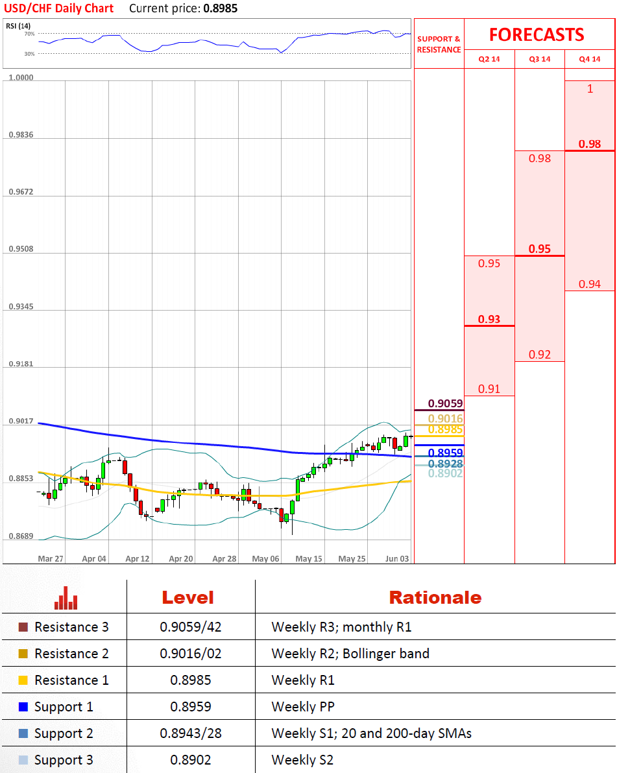
Task: Click the Resistance 2 row label
Action: coord(71,654)
